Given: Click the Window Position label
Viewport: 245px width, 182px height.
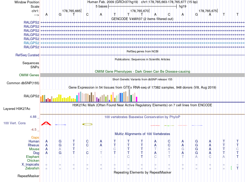Looking at the screenshot, I should click(27, 2).
